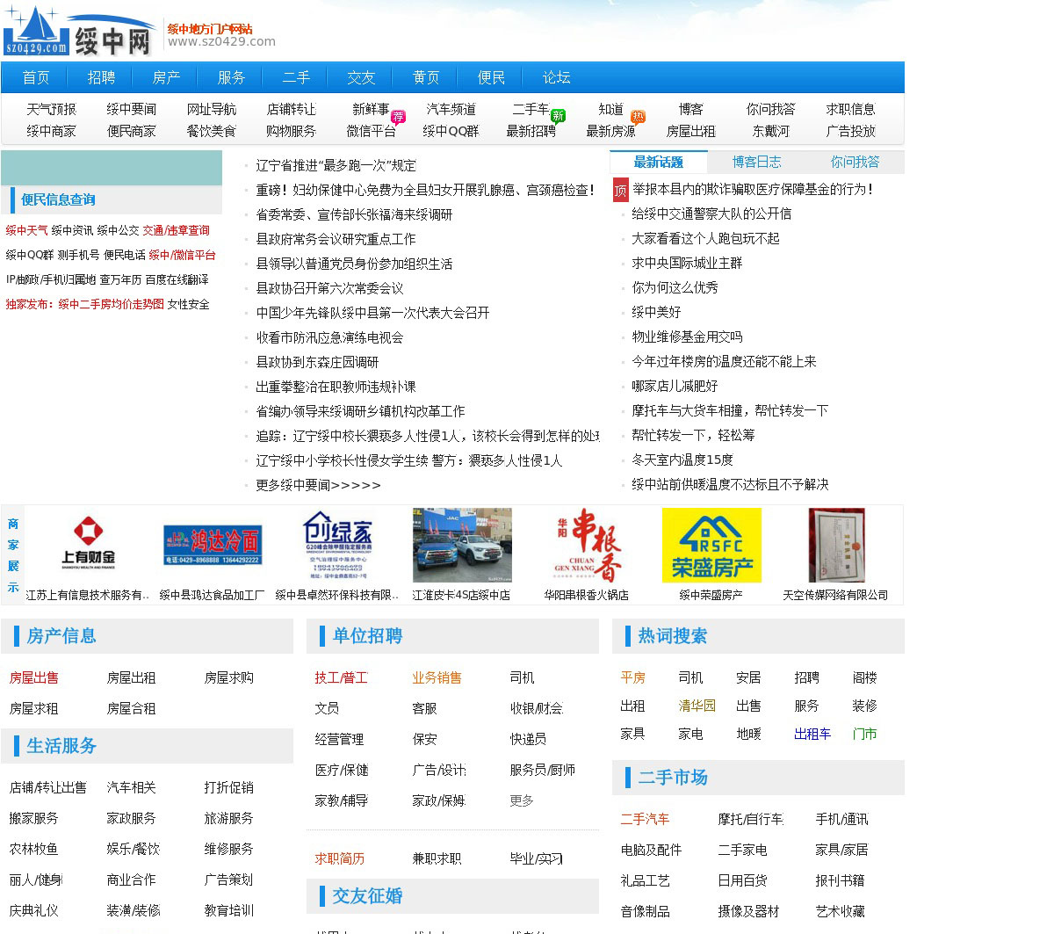Screen dimensions: 1054x934
Task: Open 更多绥中要闻 news link
Action: pyautogui.click(x=318, y=485)
